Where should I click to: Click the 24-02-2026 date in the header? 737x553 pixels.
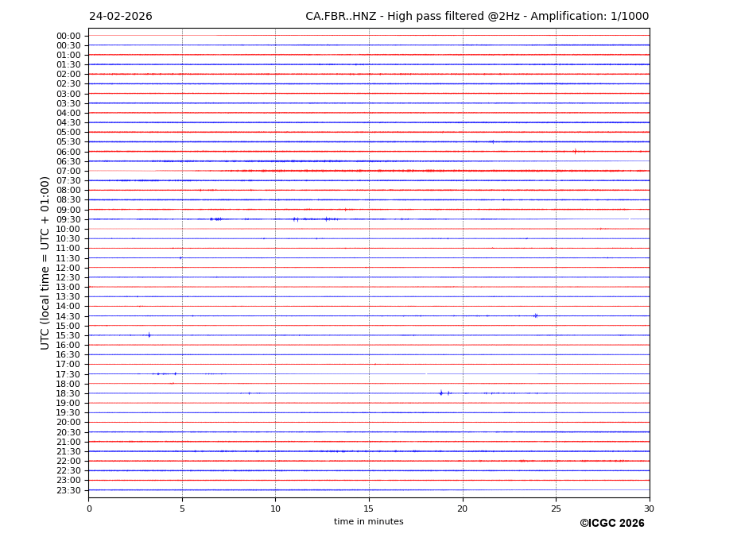[x=120, y=17]
